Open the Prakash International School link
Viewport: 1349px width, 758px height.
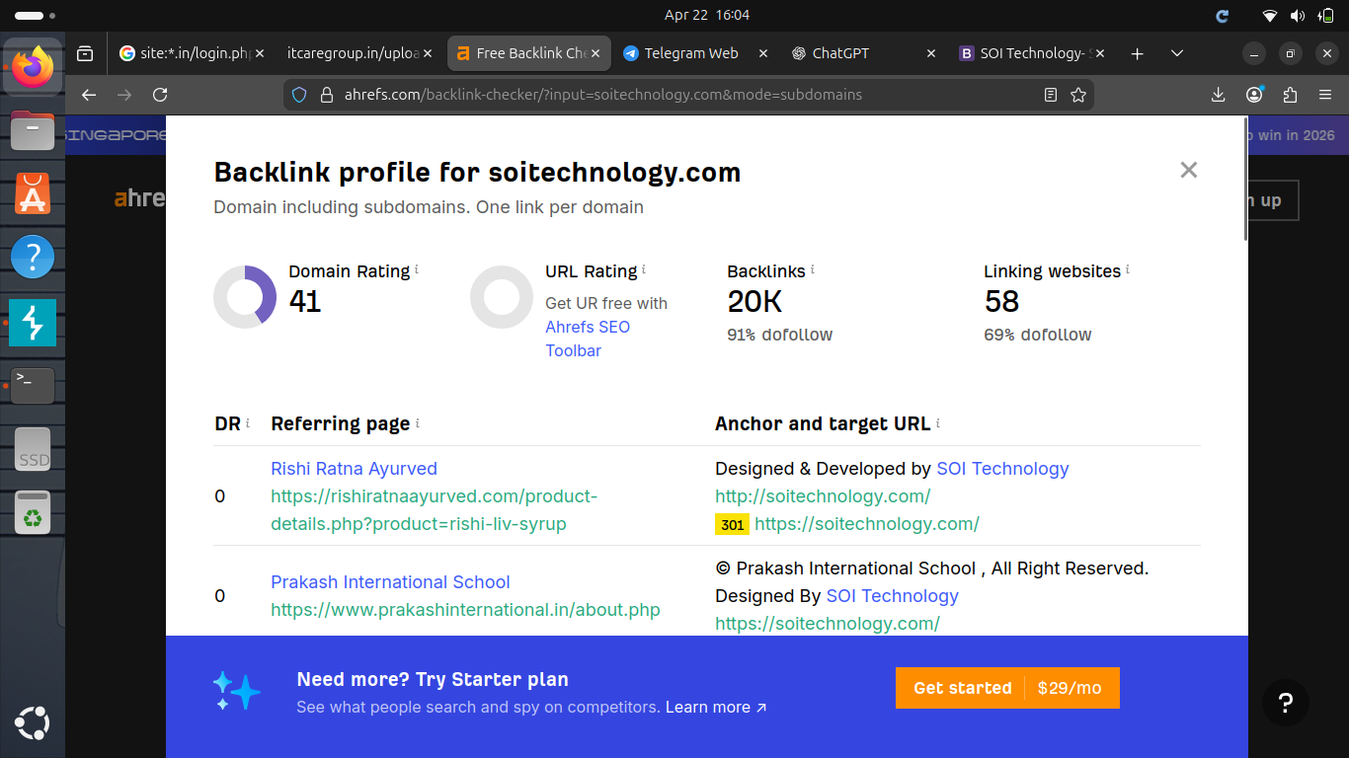[x=390, y=582]
